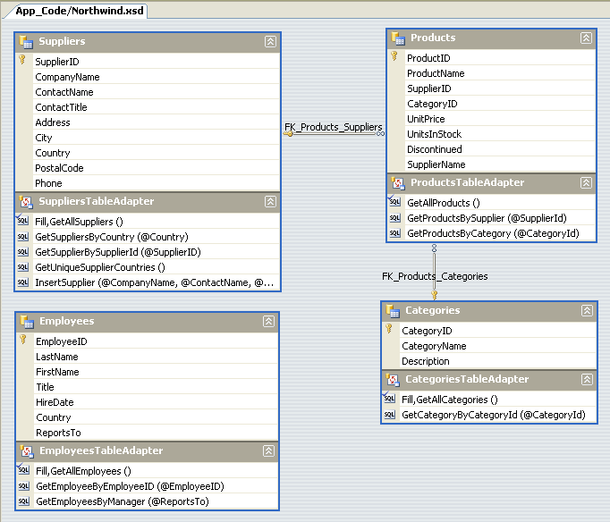Select the SupplierName column in Products
This screenshot has height=522, width=610.
(x=500, y=164)
